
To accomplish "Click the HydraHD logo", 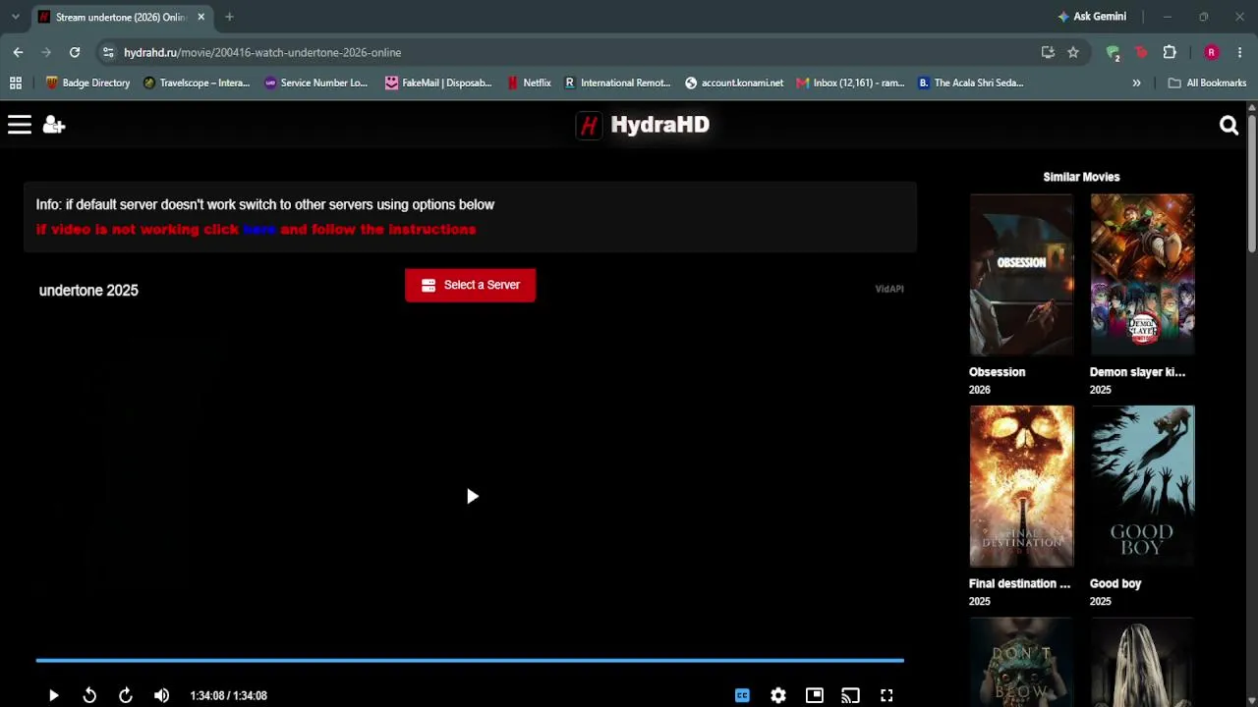I will click(x=643, y=125).
